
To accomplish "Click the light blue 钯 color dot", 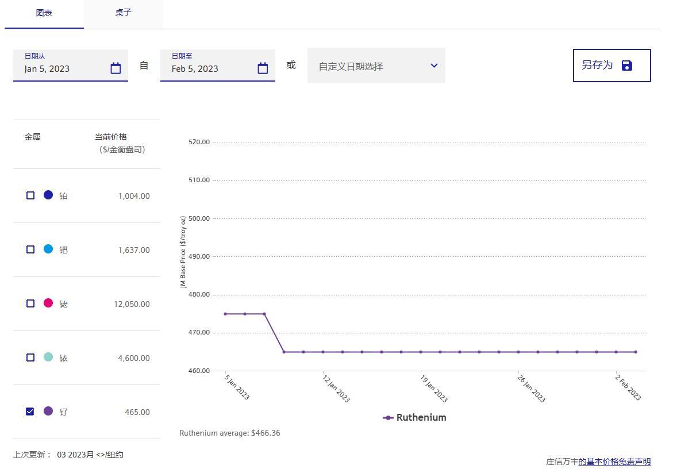I will 48,249.
